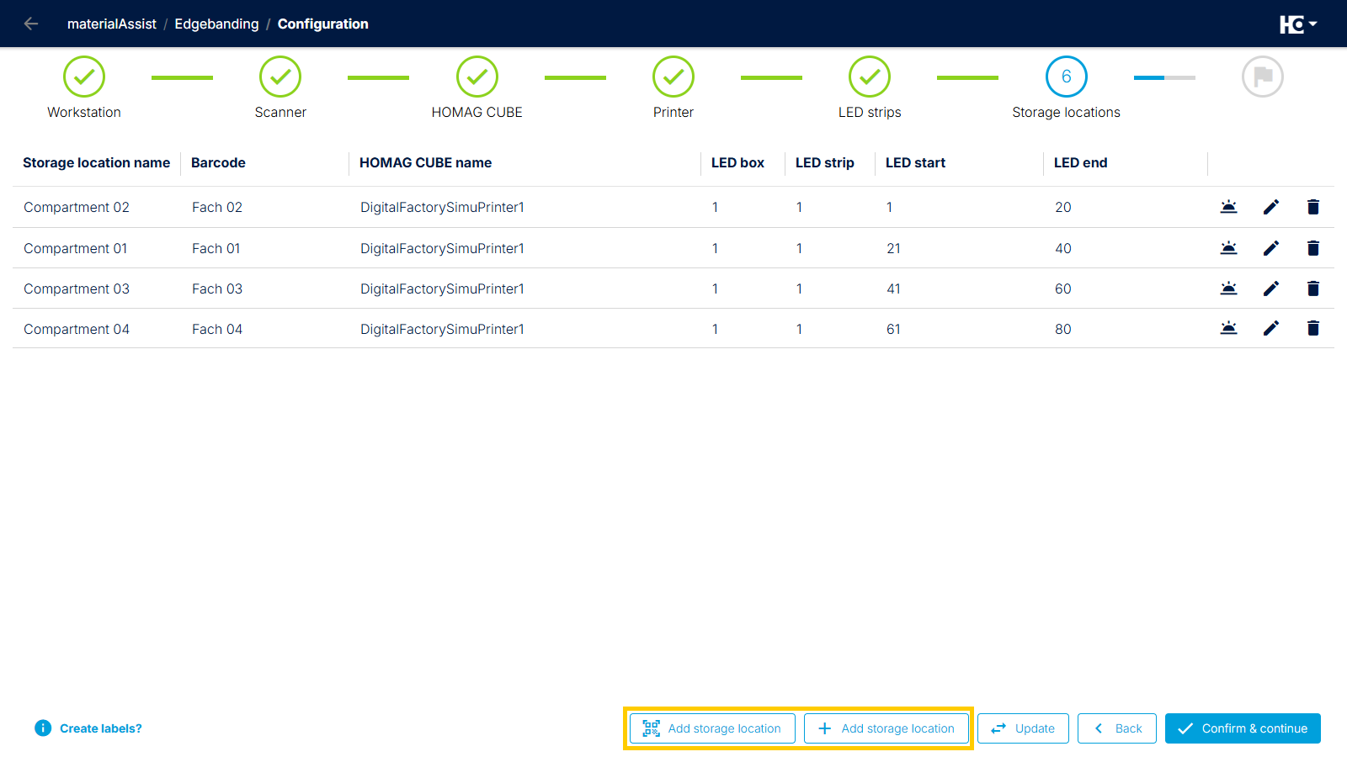Select the Compartment 02 name cell
The height and width of the screenshot is (757, 1347).
[77, 207]
